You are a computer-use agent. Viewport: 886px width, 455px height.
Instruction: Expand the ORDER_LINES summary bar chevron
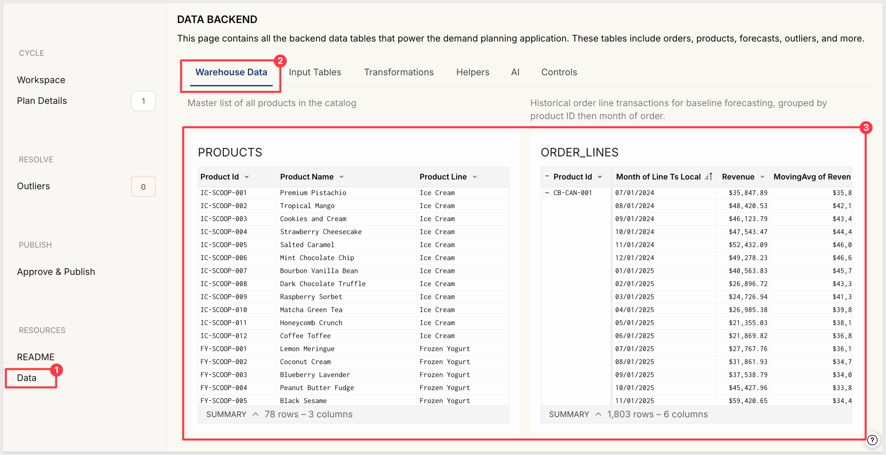click(x=598, y=414)
